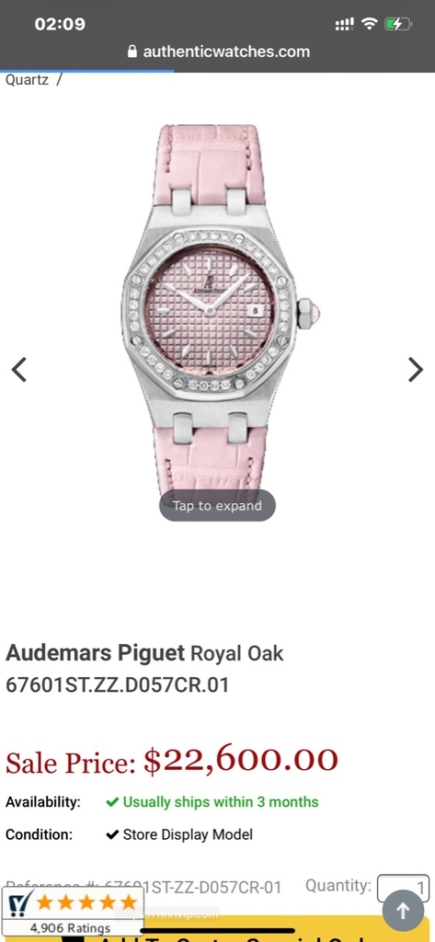Focus the Quantity input field
435x942 pixels.
(403, 888)
